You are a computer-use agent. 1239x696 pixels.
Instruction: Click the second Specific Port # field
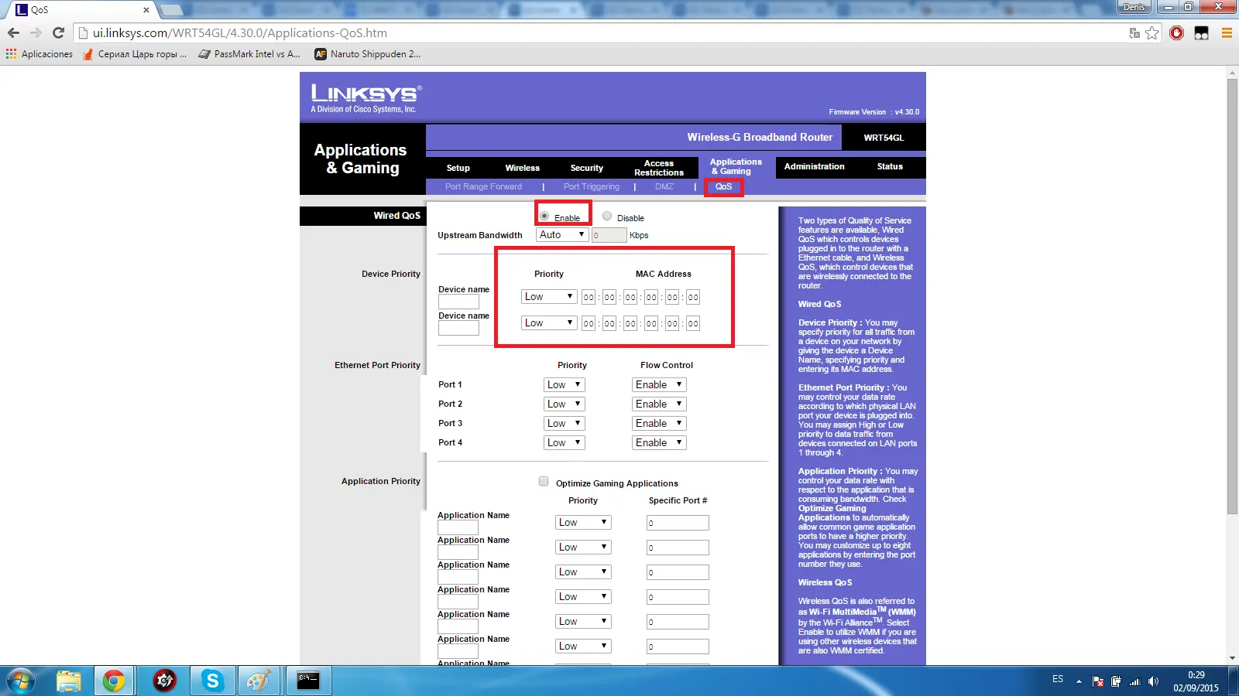pyautogui.click(x=678, y=548)
